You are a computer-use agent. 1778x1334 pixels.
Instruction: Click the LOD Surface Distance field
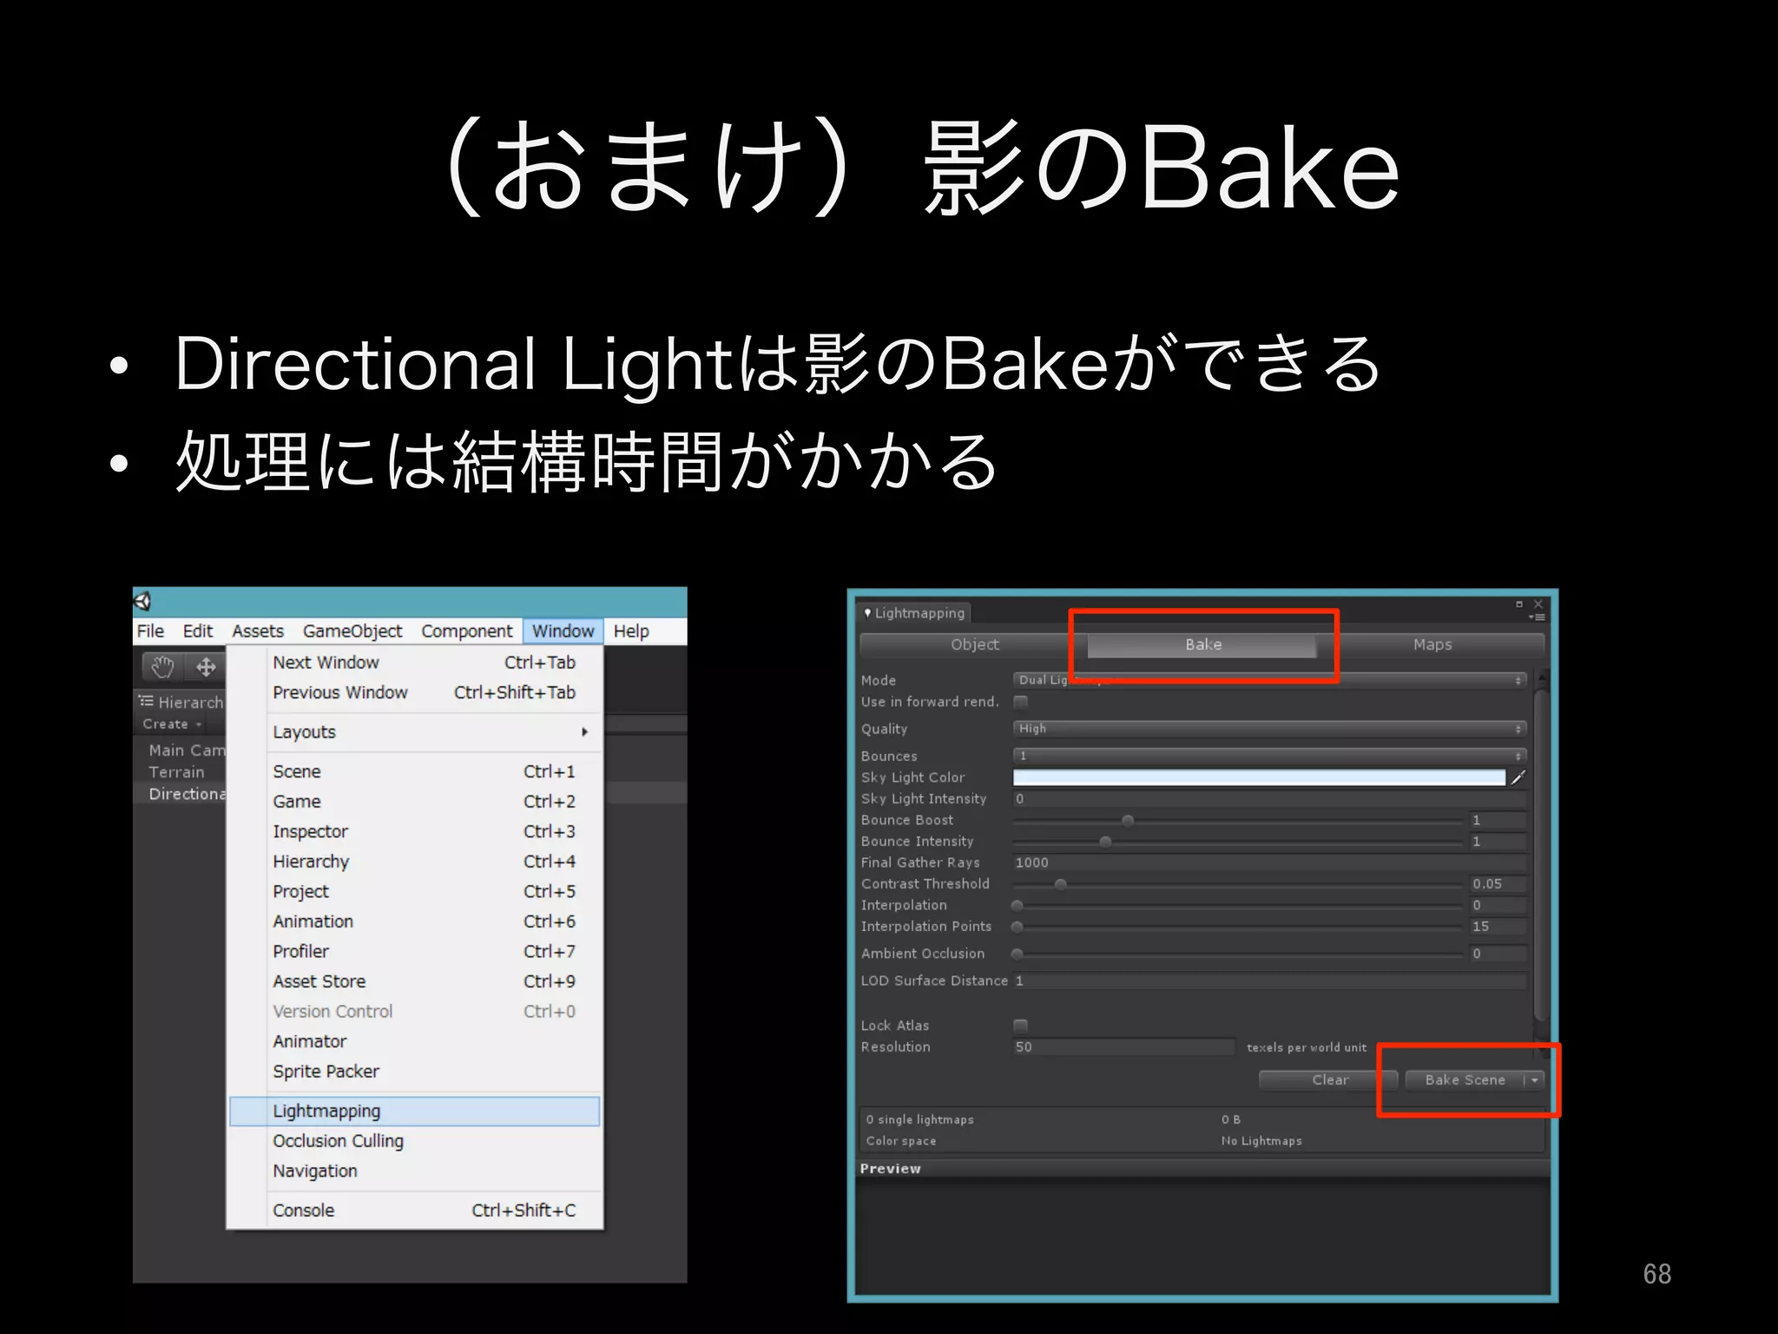1269,981
